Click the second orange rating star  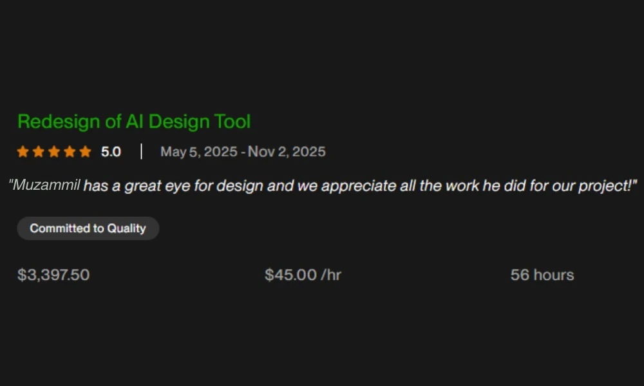[x=39, y=152]
